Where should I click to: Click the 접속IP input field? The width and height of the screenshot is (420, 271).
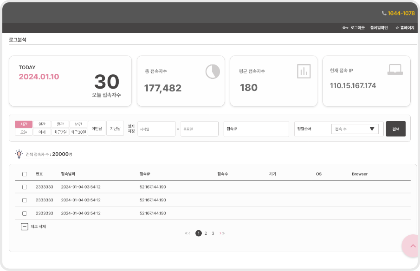point(256,129)
